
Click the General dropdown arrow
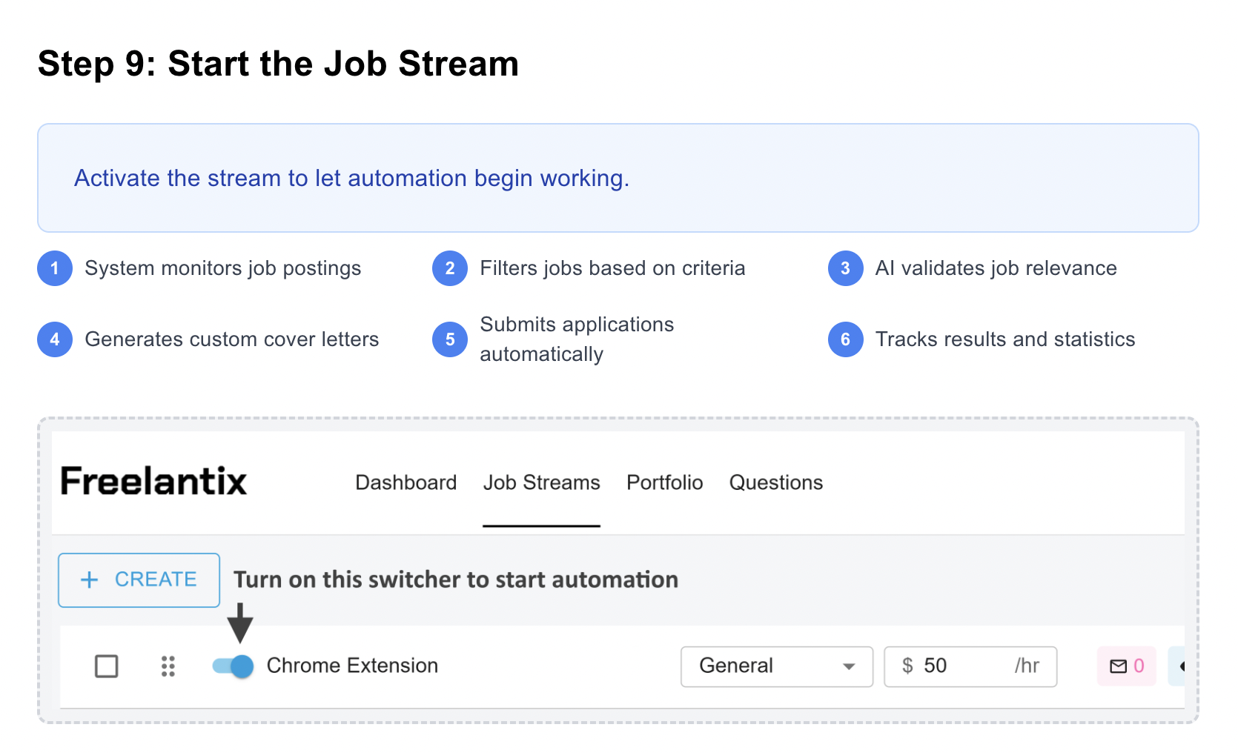pos(850,667)
